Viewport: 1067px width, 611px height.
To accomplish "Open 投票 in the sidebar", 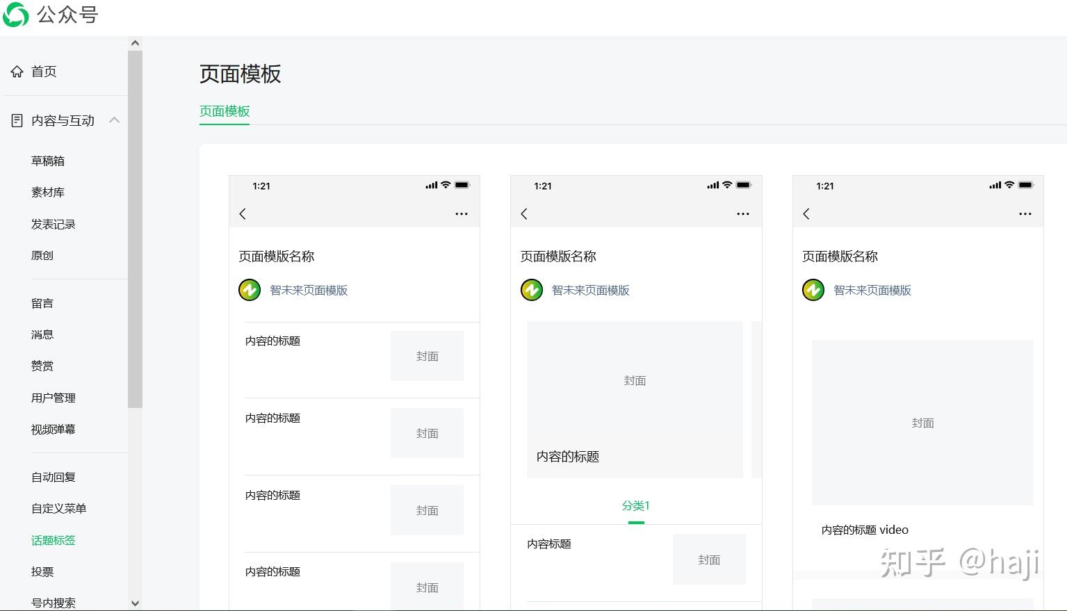I will [42, 571].
